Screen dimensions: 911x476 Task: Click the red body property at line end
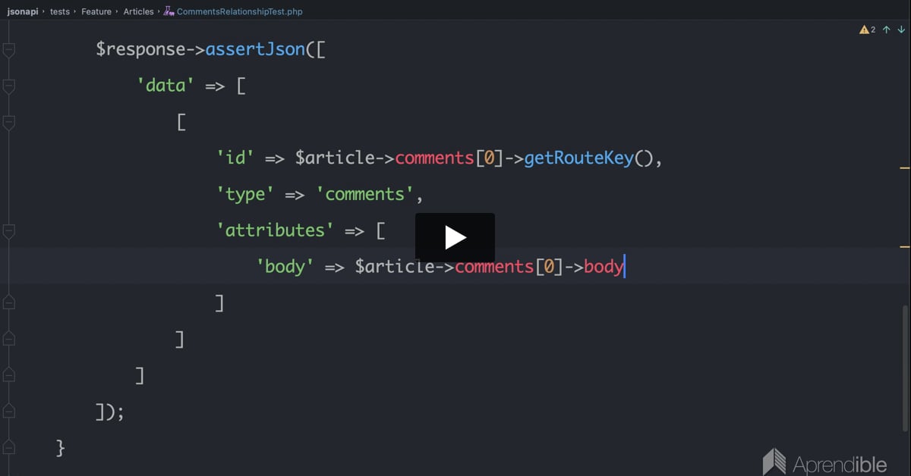tap(604, 267)
